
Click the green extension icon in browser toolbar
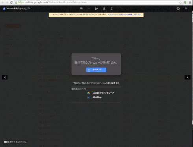[x=185, y=2]
